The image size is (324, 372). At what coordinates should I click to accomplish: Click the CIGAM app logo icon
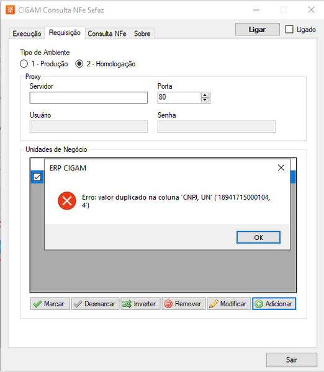coord(10,10)
